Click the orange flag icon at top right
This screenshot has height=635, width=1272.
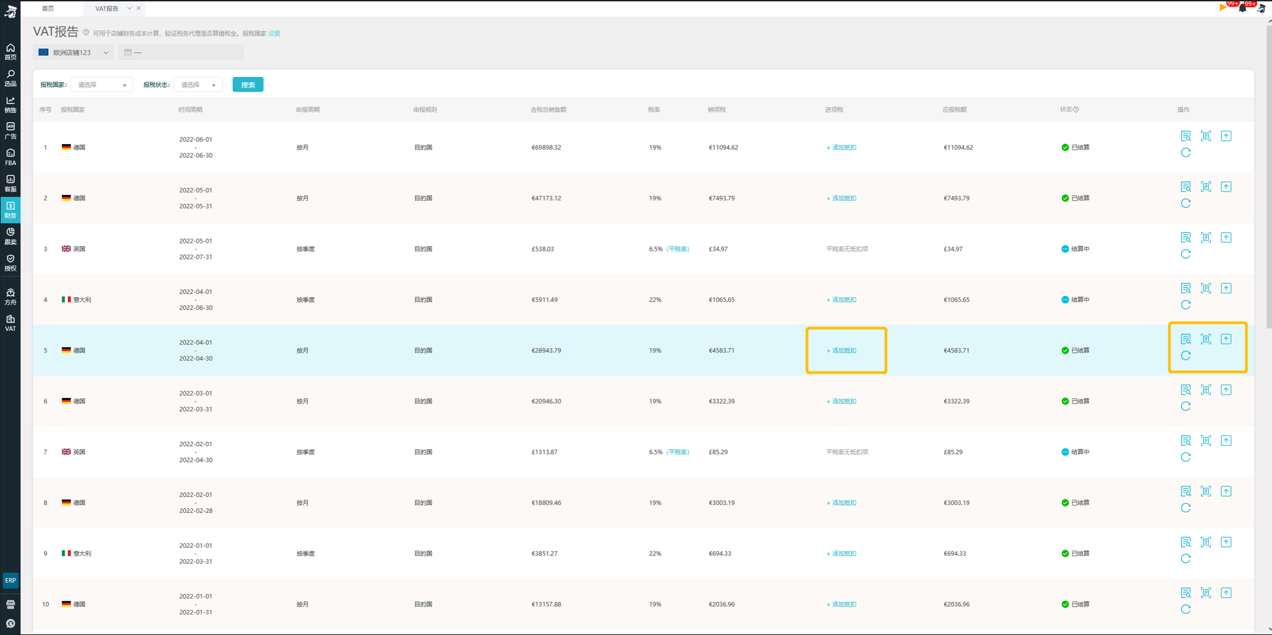tap(1223, 7)
